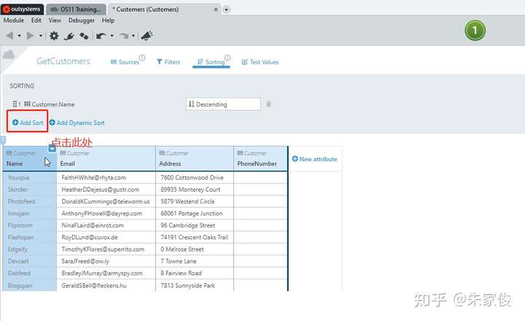Click the HeatherDDejesus@gustr.com email cell

[x=106, y=190]
